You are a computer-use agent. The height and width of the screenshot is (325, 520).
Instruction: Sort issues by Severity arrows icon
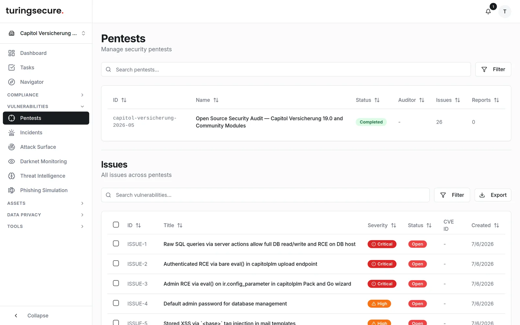click(394, 225)
